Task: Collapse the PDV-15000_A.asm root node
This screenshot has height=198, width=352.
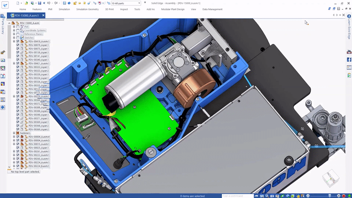Action: pos(9,23)
